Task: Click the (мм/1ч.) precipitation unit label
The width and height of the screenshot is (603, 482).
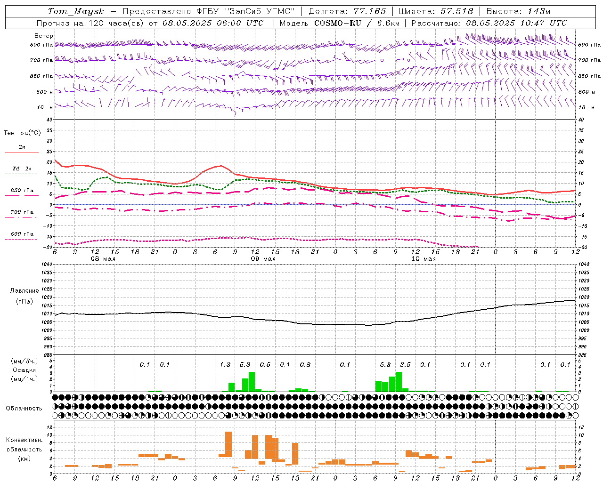Action: [x=24, y=379]
